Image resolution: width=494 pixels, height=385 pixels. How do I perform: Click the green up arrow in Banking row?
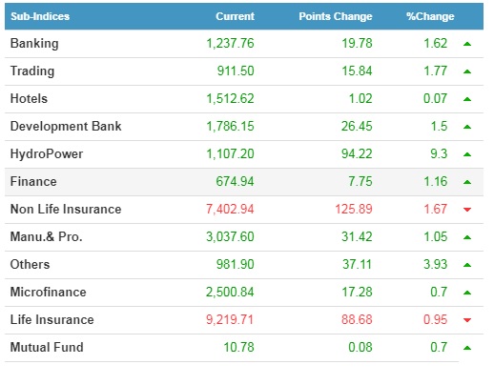point(467,44)
